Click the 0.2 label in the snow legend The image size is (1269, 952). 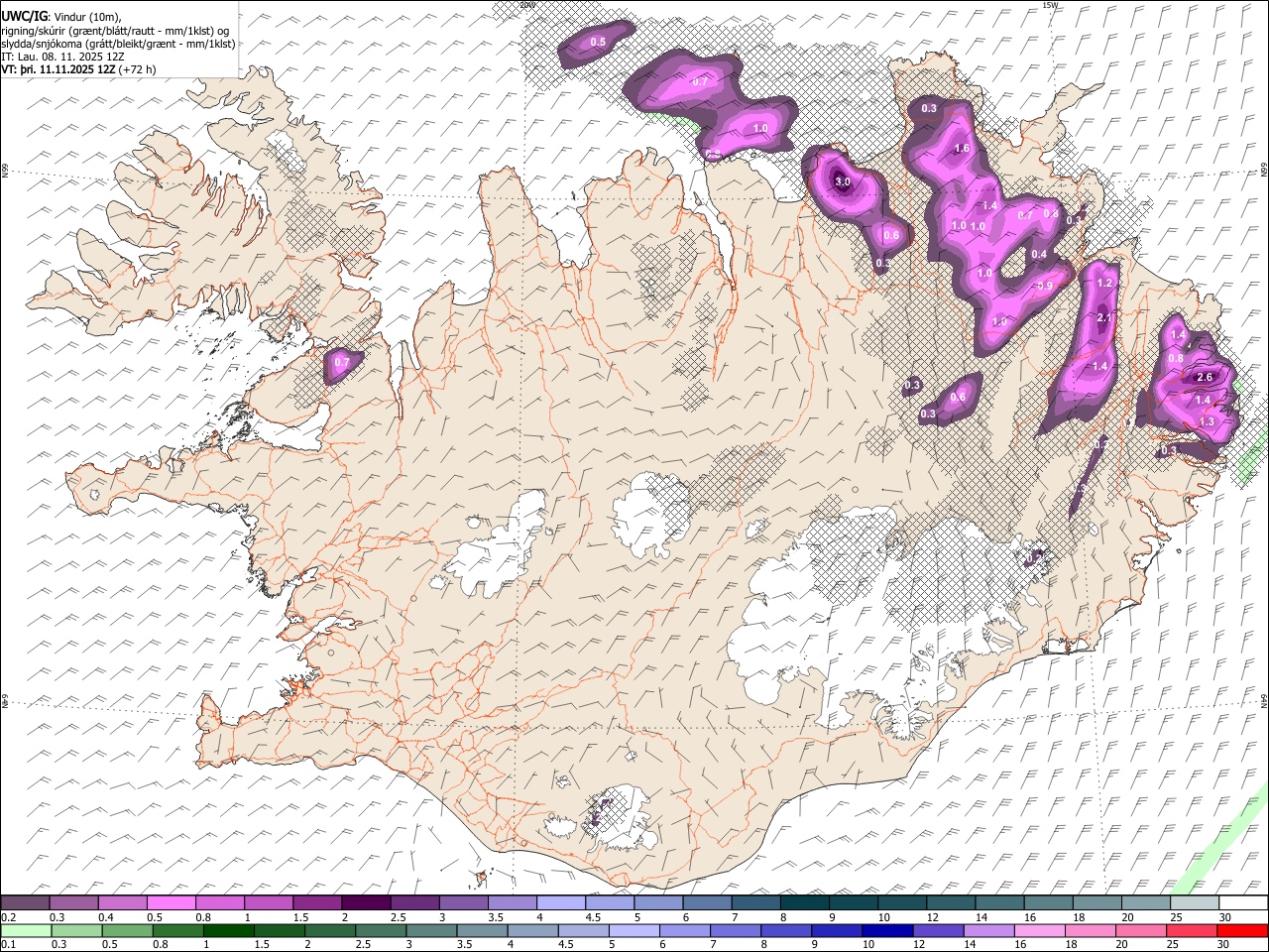pos(7,917)
